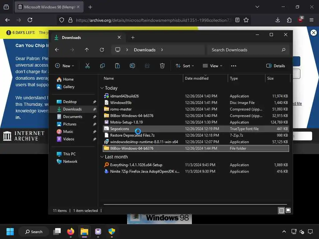319x239 pixels.
Task: Click the Firefox URL address bar
Action: point(153,20)
